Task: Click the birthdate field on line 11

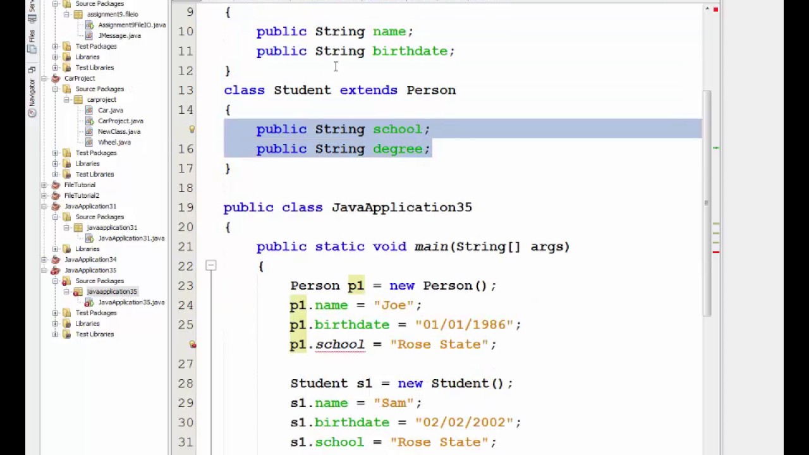Action: tap(410, 51)
